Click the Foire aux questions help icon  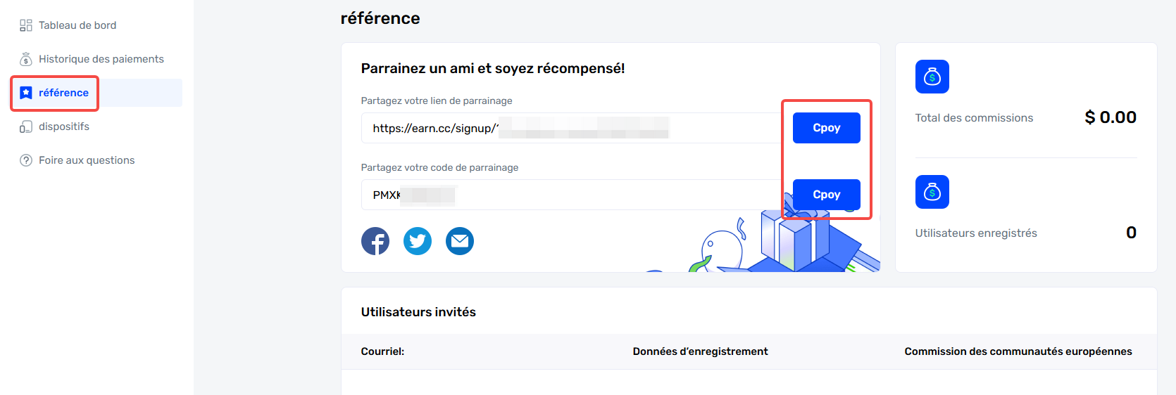coord(26,160)
